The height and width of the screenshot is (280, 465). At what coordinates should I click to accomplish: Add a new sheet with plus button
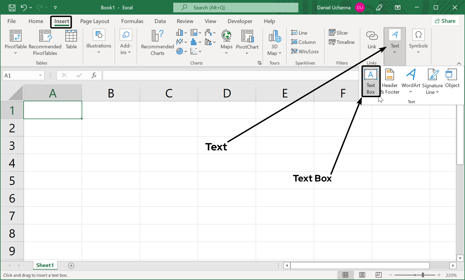pos(71,265)
